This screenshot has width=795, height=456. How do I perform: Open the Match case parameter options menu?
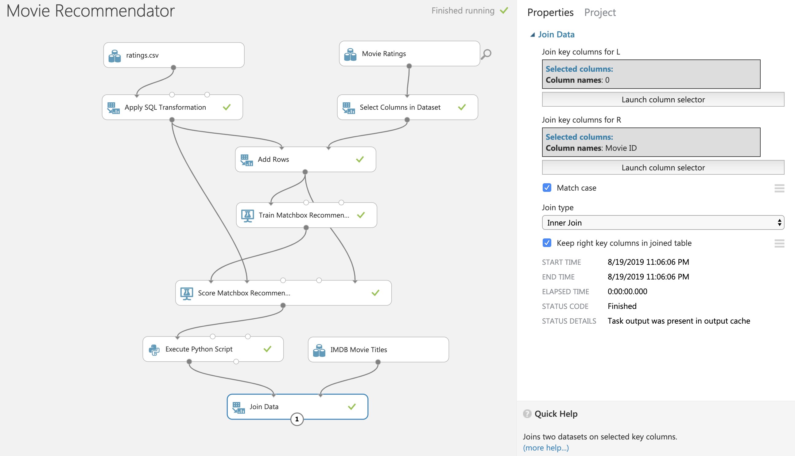779,188
